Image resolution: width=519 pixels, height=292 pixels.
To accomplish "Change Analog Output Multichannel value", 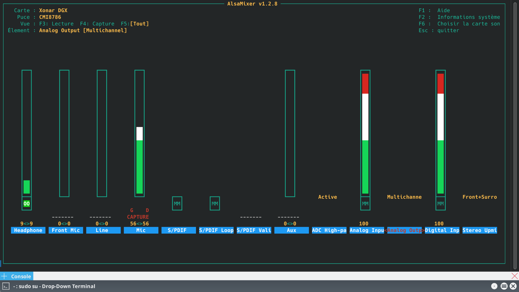I will (404, 197).
